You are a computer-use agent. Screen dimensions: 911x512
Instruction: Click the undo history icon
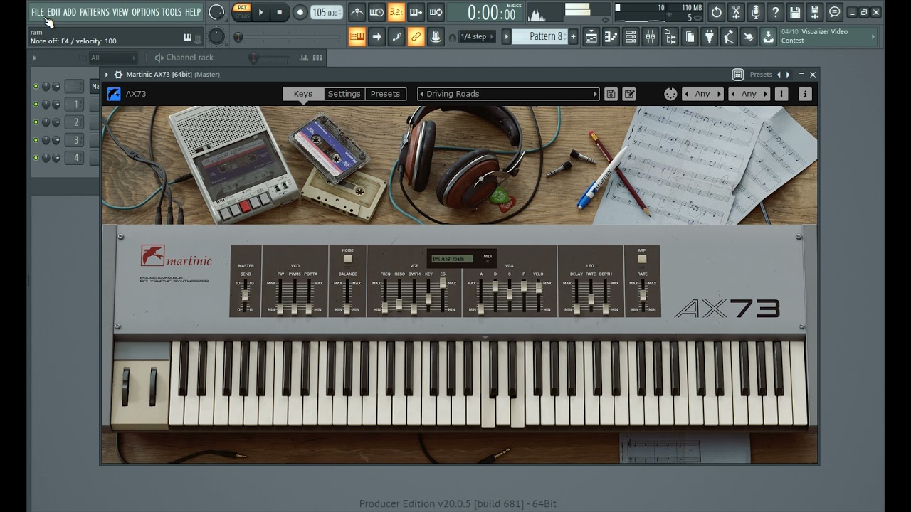click(x=717, y=12)
